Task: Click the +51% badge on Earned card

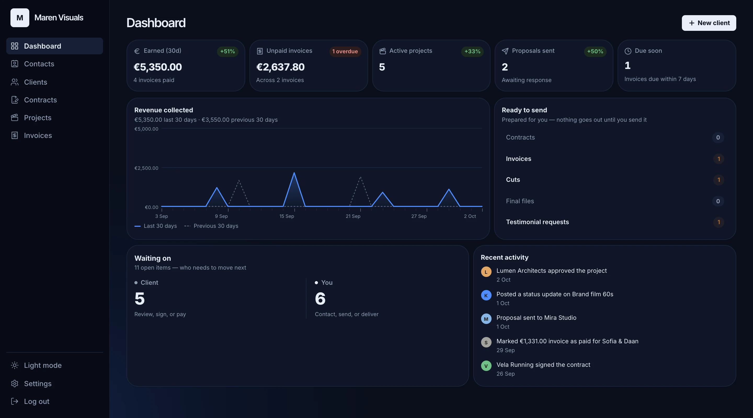Action: [227, 51]
